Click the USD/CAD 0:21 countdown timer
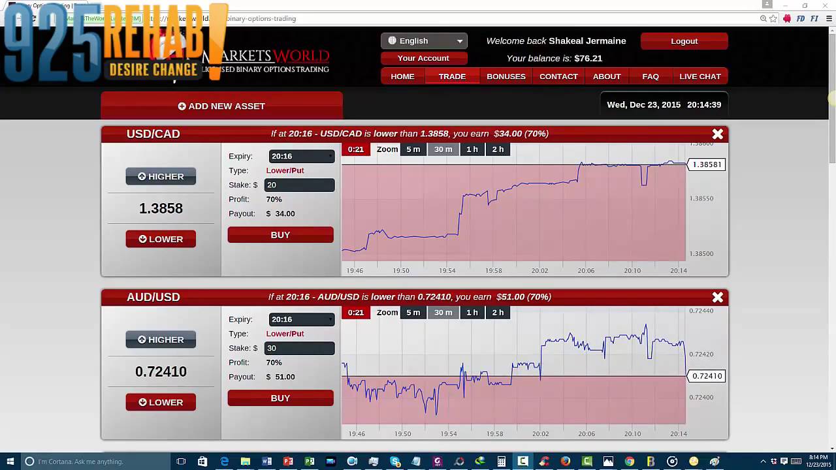This screenshot has height=470, width=836. click(356, 149)
